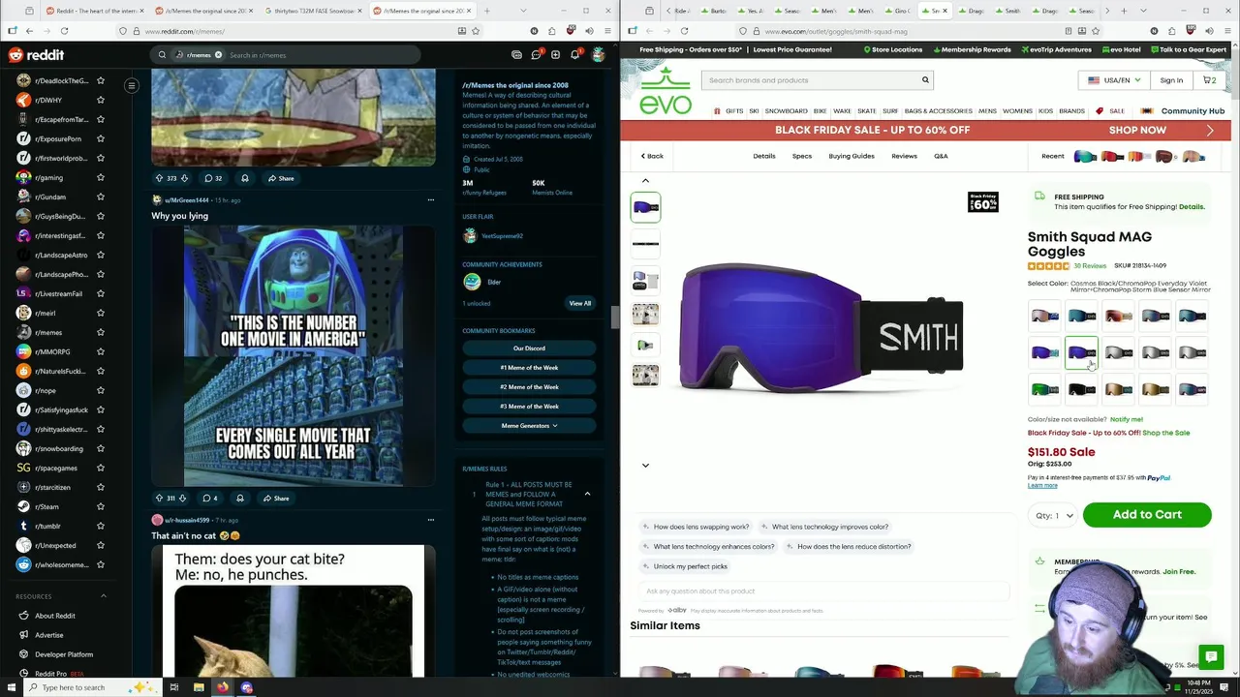The width and height of the screenshot is (1240, 697).
Task: View all community achievements
Action: 580,303
